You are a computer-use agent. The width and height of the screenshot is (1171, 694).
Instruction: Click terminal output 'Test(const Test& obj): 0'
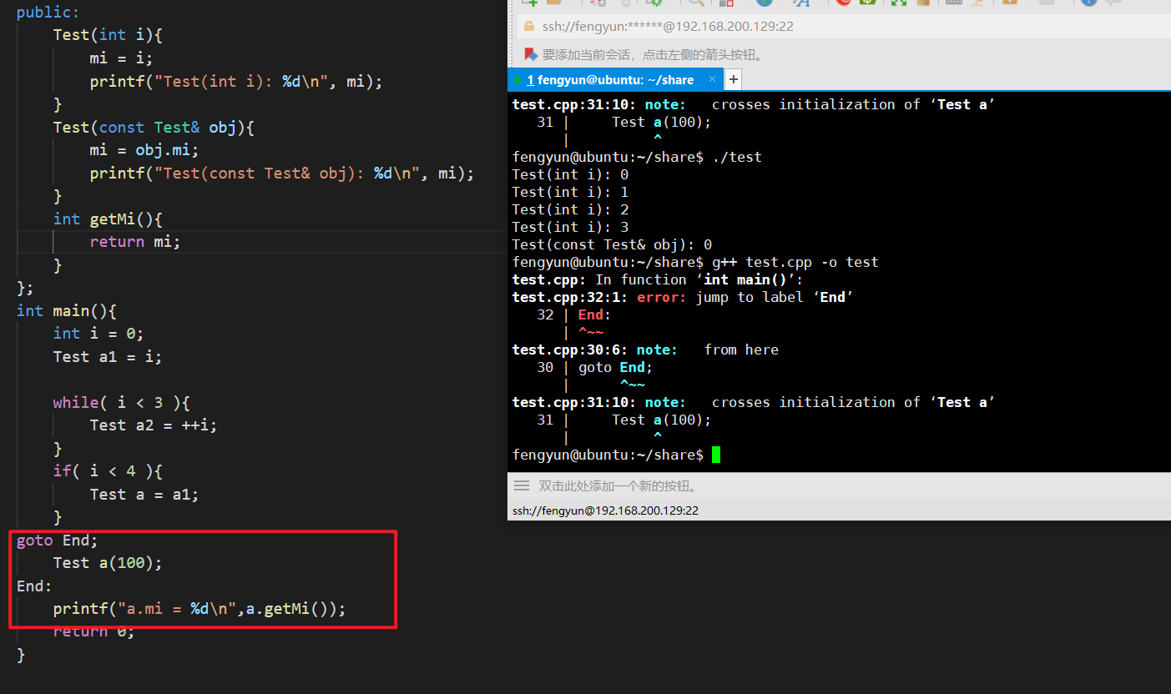(613, 244)
